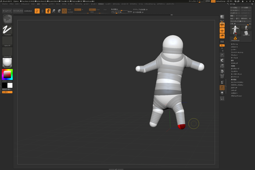Select the active figure tool thumbnail
This screenshot has width=255, height=170.
coord(235,31)
